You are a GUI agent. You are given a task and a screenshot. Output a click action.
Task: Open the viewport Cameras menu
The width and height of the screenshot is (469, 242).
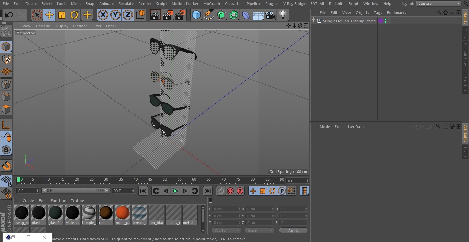pyautogui.click(x=43, y=26)
